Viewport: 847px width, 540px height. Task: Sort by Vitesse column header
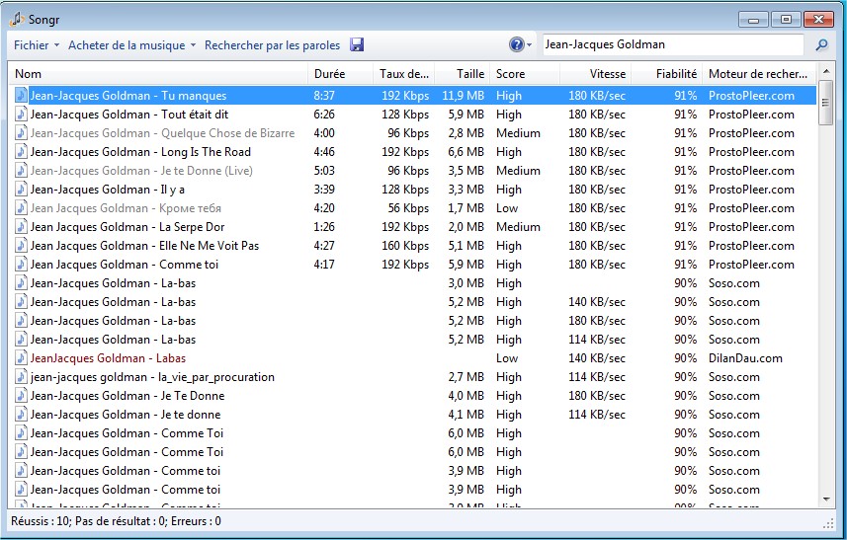[x=595, y=74]
